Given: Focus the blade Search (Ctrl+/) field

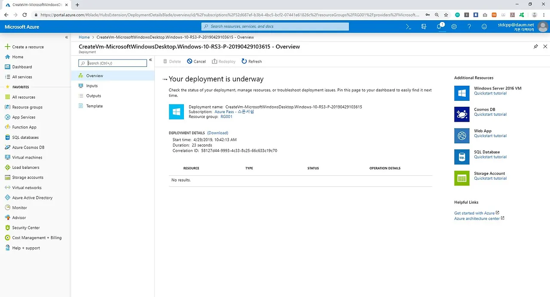Looking at the screenshot, I should point(113,63).
